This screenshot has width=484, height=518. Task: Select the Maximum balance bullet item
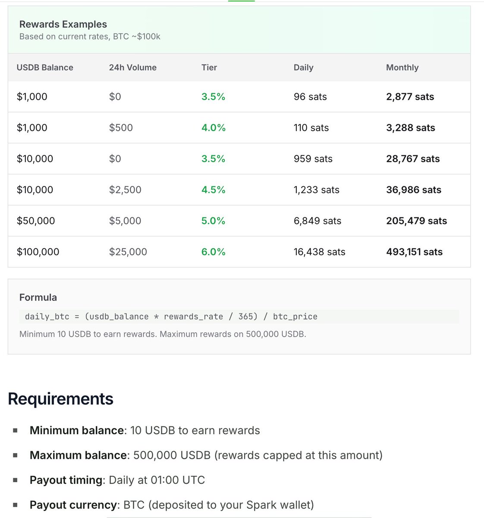point(206,455)
